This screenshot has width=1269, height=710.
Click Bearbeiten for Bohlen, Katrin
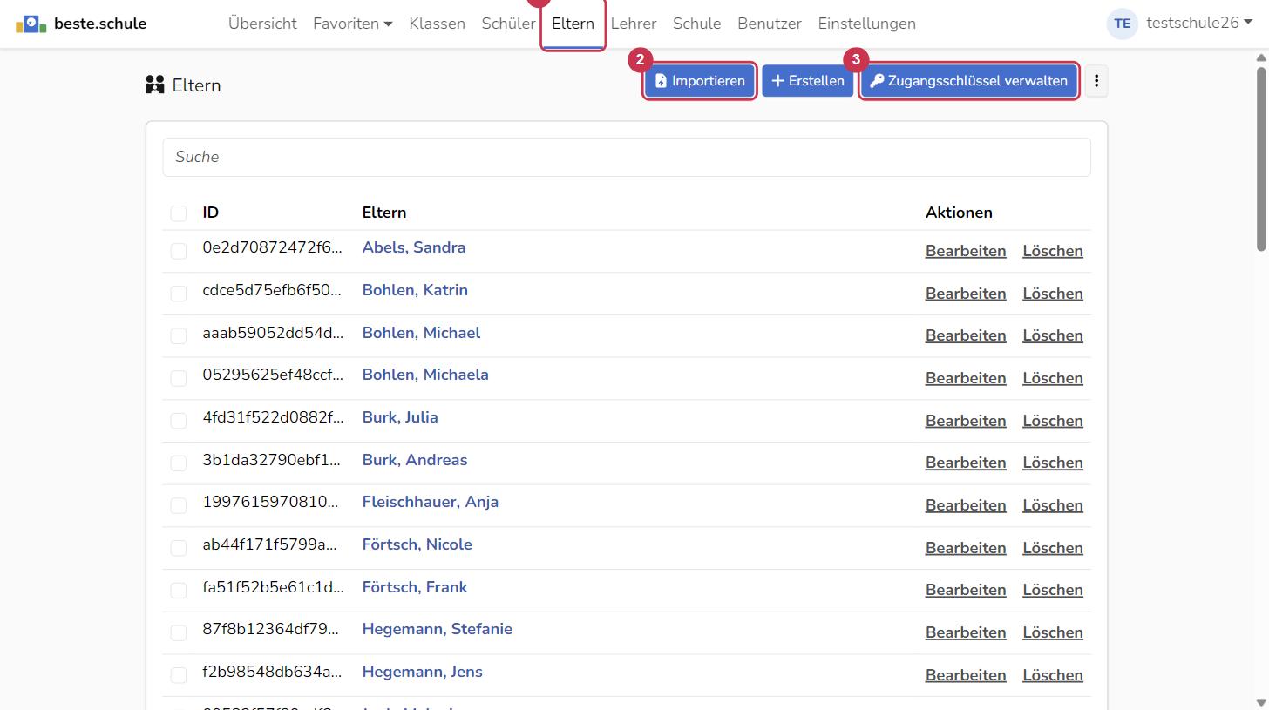[966, 294]
